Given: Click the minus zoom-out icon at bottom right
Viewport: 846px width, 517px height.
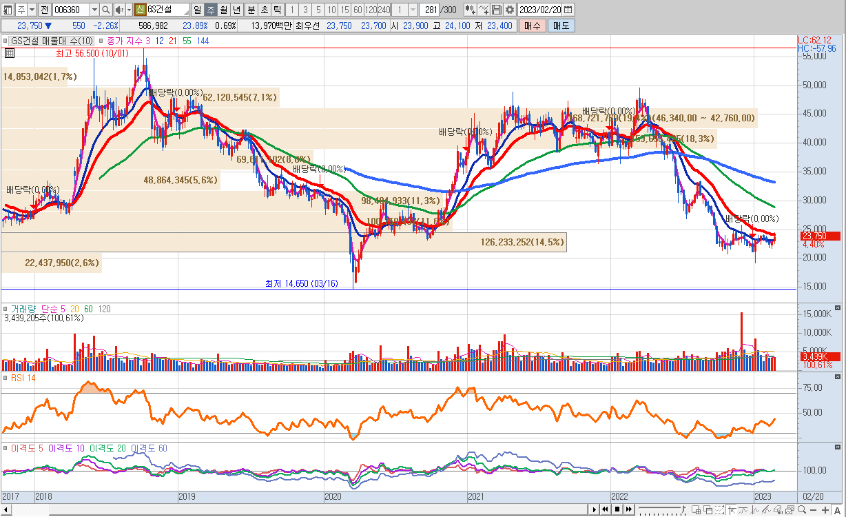Looking at the screenshot, I should coord(814,509).
